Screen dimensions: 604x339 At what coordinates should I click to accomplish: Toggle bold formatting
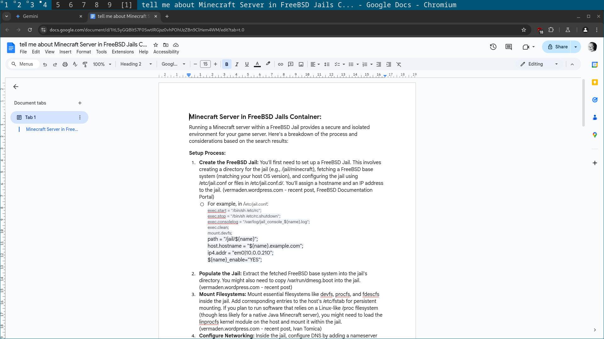tap(226, 64)
